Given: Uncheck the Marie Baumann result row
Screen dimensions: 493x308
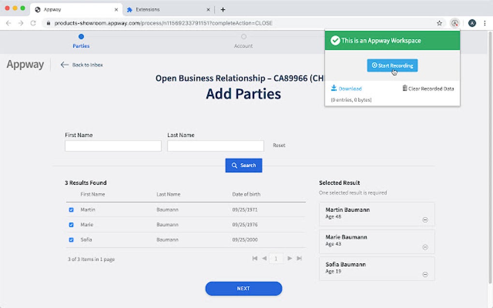Looking at the screenshot, I should click(x=70, y=224).
